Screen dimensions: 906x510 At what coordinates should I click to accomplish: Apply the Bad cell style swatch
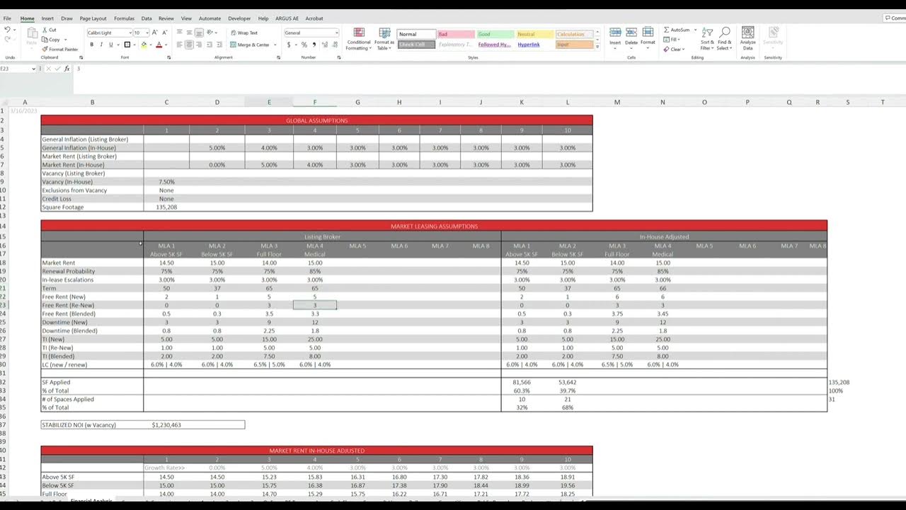click(x=456, y=34)
